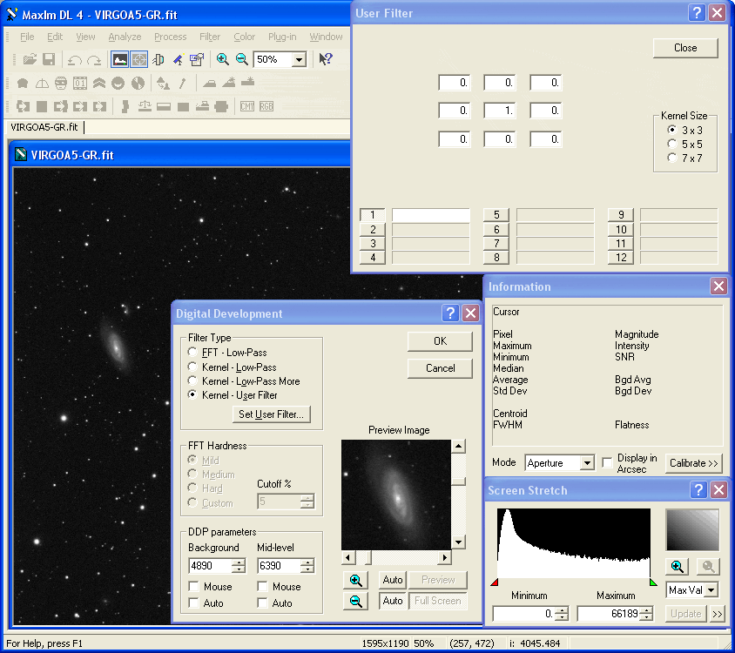
Task: Select the Kernel - Low-Pass radio button
Action: click(192, 367)
